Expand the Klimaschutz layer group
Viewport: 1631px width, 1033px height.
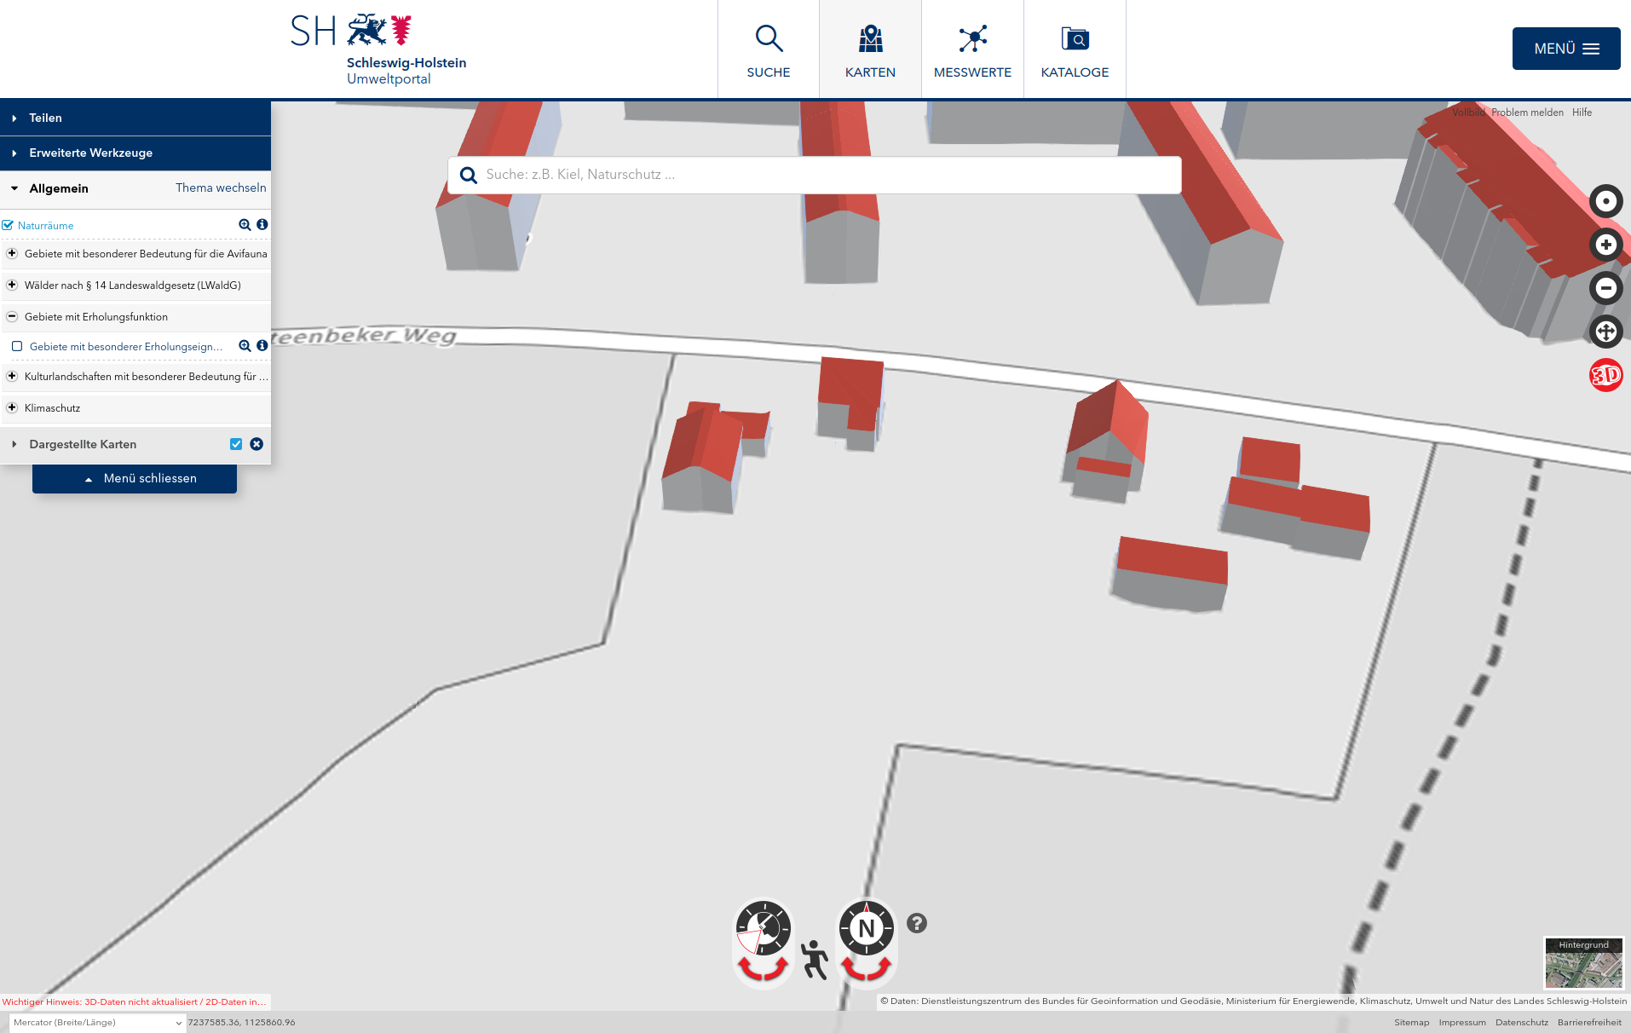[x=12, y=407]
